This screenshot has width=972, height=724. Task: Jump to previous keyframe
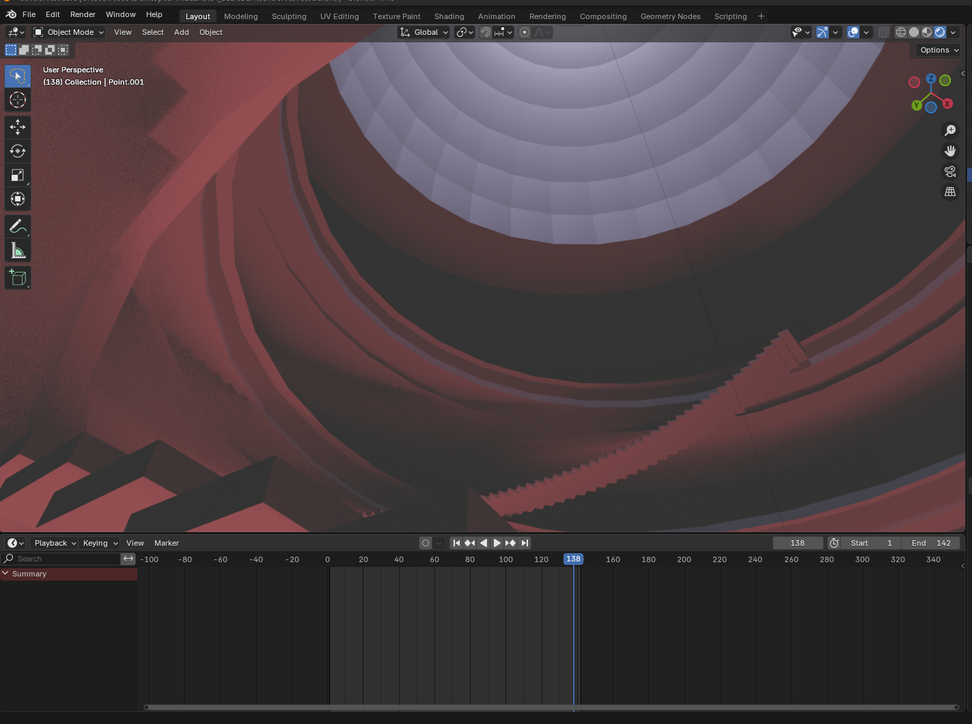point(470,543)
